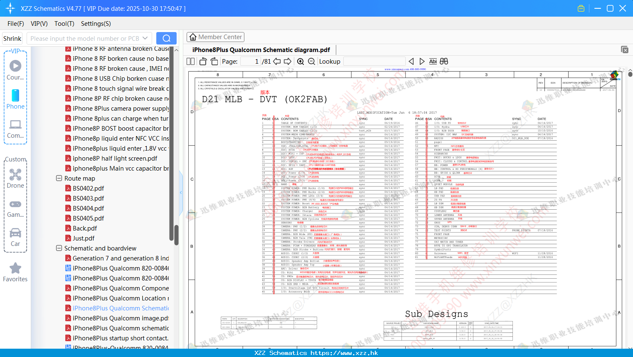
Task: Click XZZ Schematics app logo
Action: pos(10,8)
